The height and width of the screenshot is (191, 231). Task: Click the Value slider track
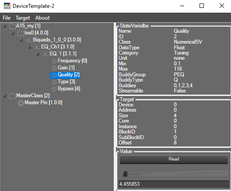(x=174, y=173)
